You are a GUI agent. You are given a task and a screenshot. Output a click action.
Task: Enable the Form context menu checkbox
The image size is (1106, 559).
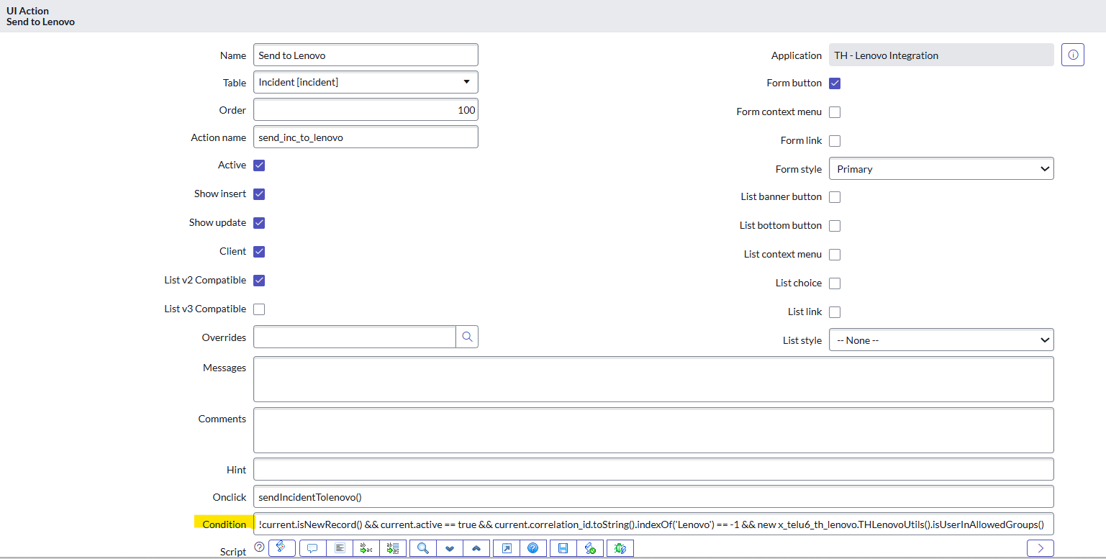point(835,112)
